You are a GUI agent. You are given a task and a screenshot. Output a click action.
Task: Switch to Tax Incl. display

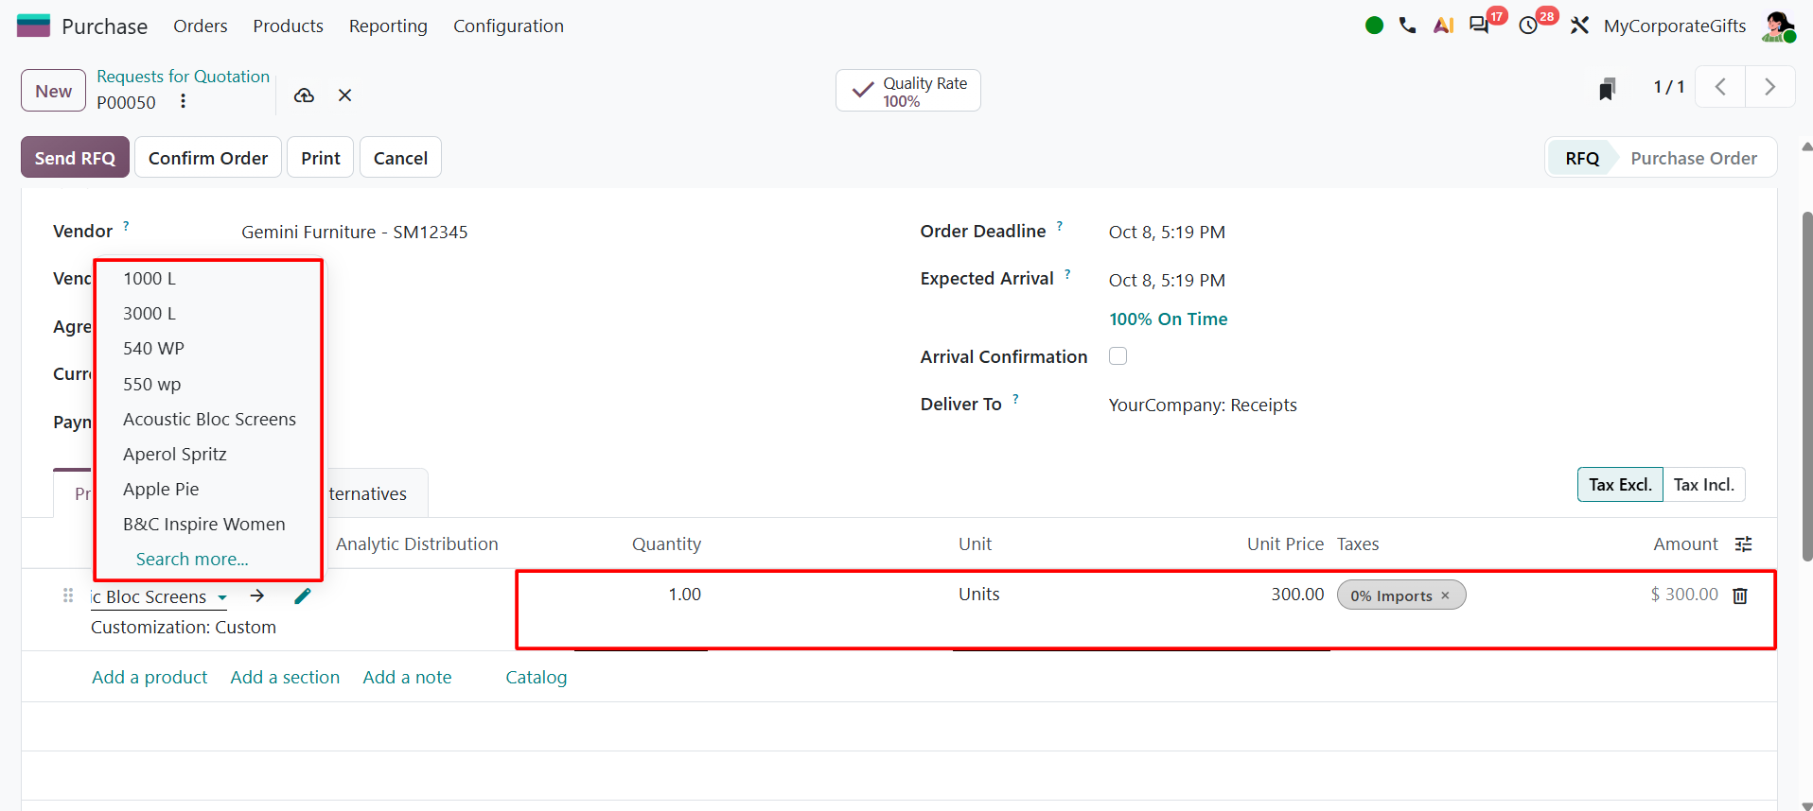(x=1704, y=485)
